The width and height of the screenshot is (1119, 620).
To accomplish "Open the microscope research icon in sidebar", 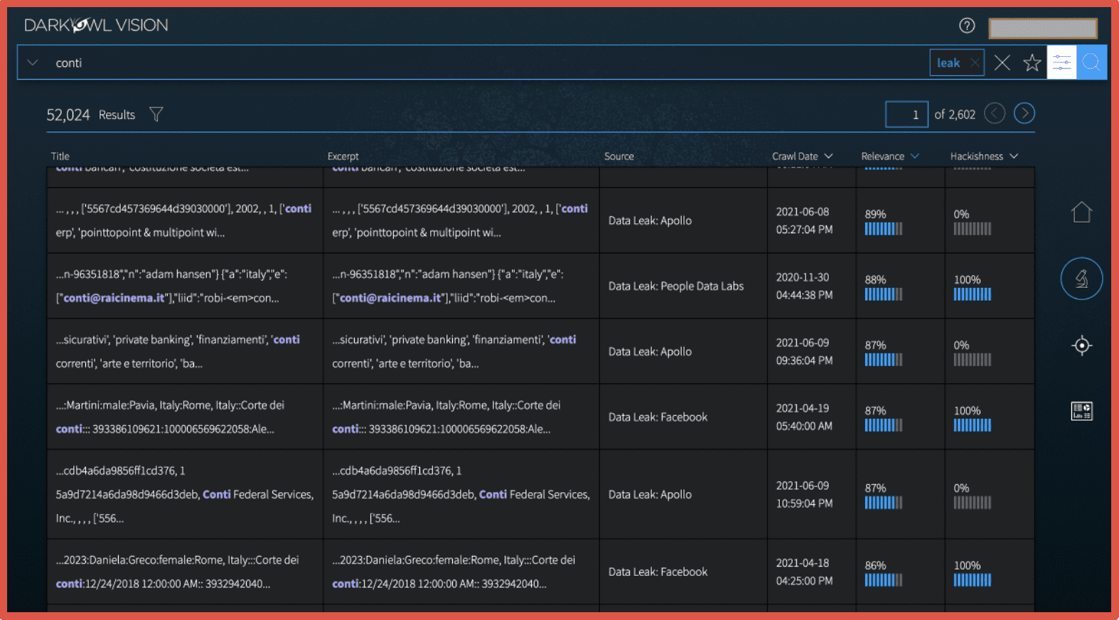I will [1081, 279].
